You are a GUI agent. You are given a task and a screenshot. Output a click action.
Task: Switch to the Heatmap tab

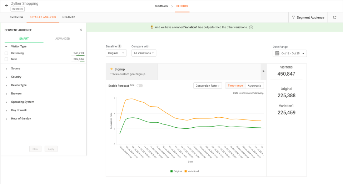[69, 17]
